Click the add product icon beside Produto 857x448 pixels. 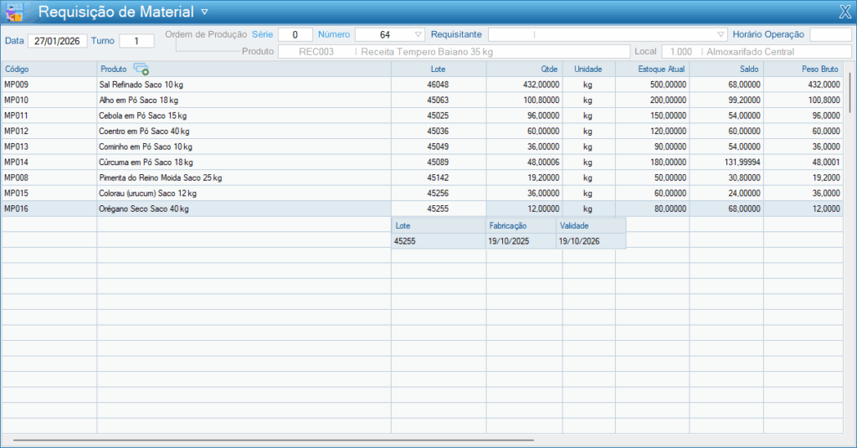pyautogui.click(x=141, y=69)
